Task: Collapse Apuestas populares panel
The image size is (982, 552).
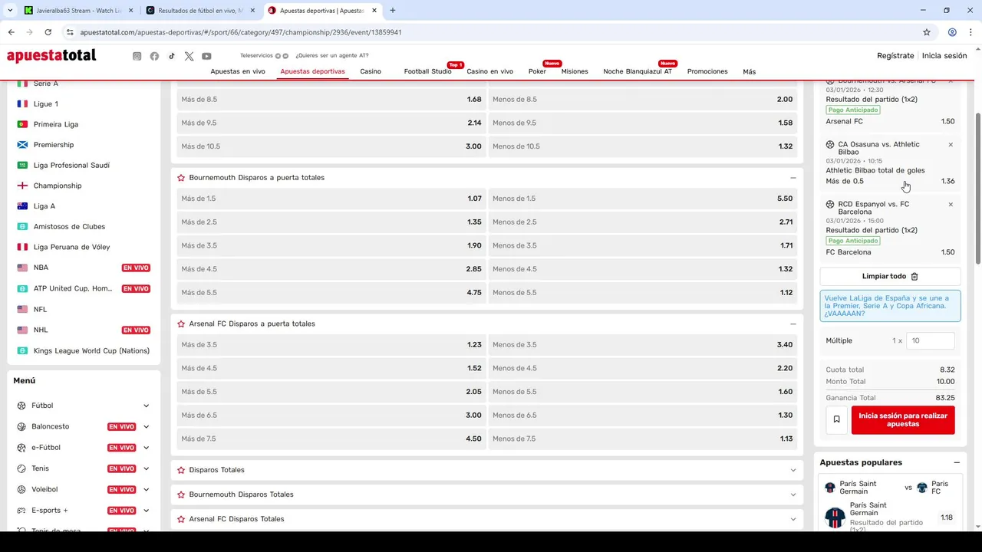Action: (x=957, y=462)
